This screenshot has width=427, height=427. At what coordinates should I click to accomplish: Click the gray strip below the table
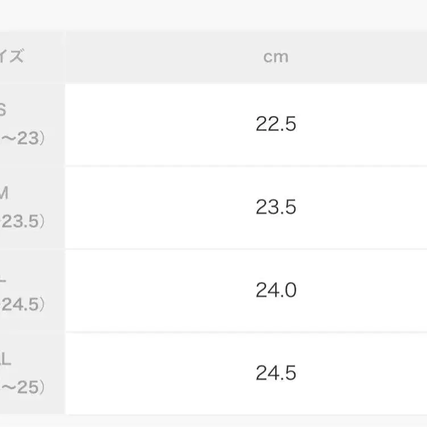pyautogui.click(x=213, y=421)
